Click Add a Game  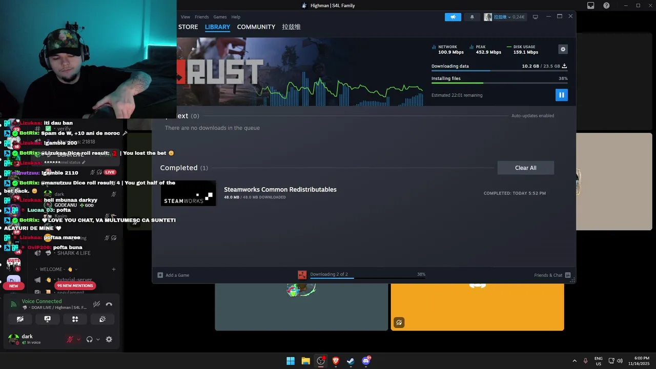[173, 275]
